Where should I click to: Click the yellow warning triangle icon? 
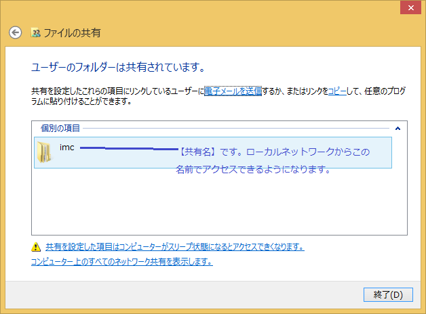(36, 247)
